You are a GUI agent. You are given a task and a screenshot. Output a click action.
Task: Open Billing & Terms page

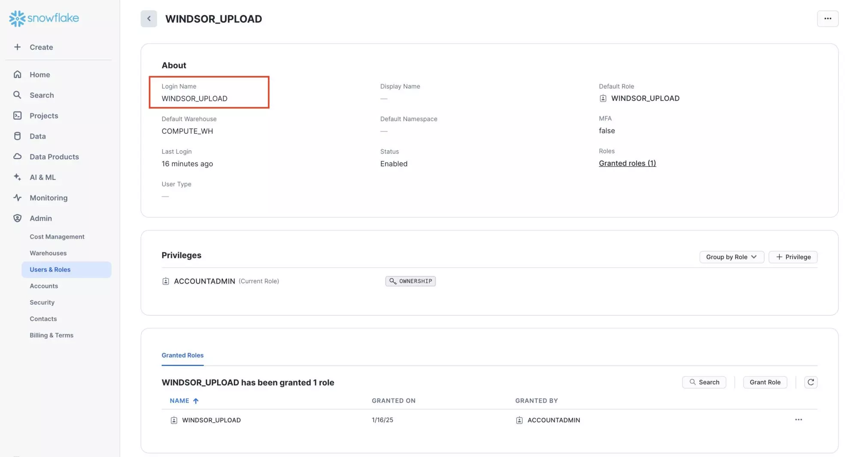52,335
